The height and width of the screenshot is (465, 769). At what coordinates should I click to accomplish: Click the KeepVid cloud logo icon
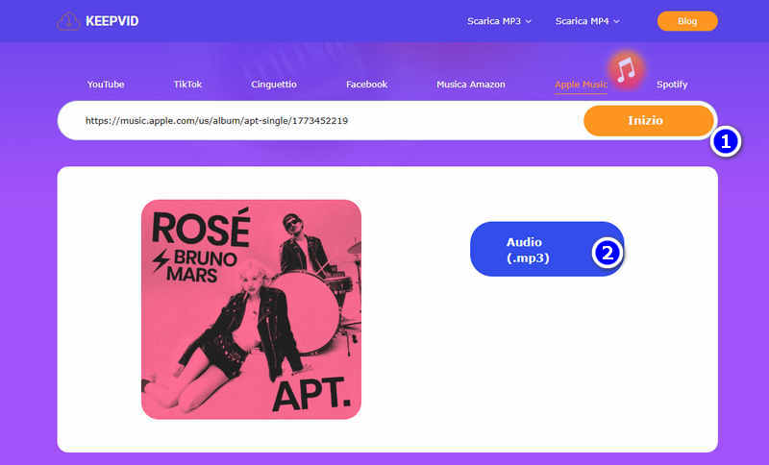pyautogui.click(x=68, y=21)
